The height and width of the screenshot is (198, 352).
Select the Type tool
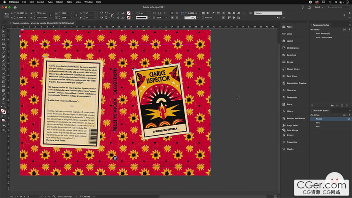tap(3, 48)
